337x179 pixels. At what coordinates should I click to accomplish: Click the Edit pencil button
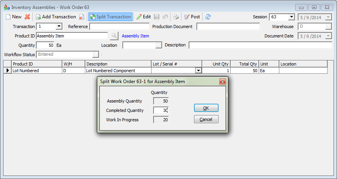click(x=144, y=17)
